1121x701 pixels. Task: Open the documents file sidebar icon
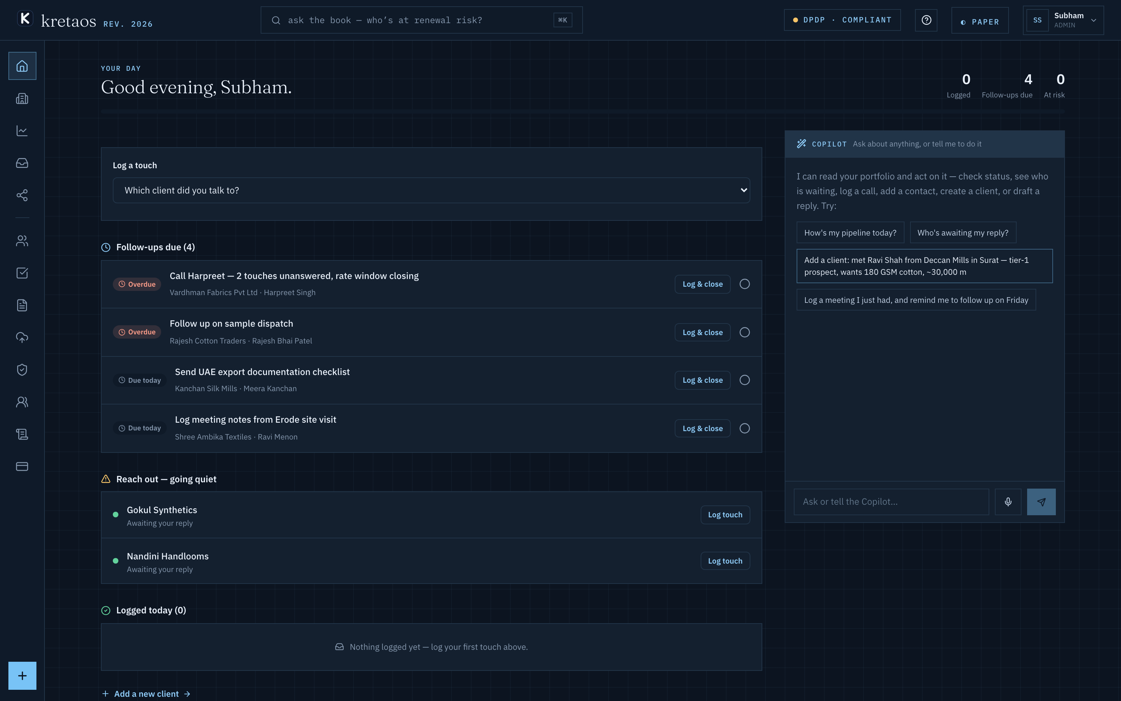(22, 305)
